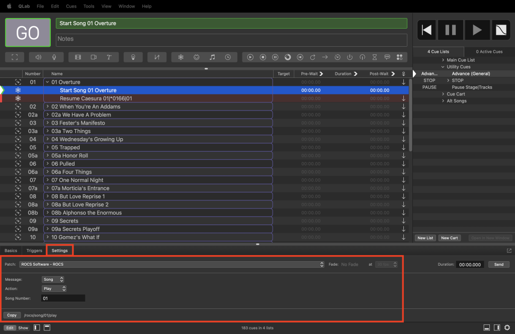
Task: Switch to the Triggers inspector tab
Action: (x=34, y=251)
